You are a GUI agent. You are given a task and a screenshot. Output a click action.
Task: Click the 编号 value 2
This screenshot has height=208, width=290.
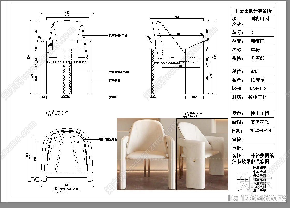[x=251, y=33]
